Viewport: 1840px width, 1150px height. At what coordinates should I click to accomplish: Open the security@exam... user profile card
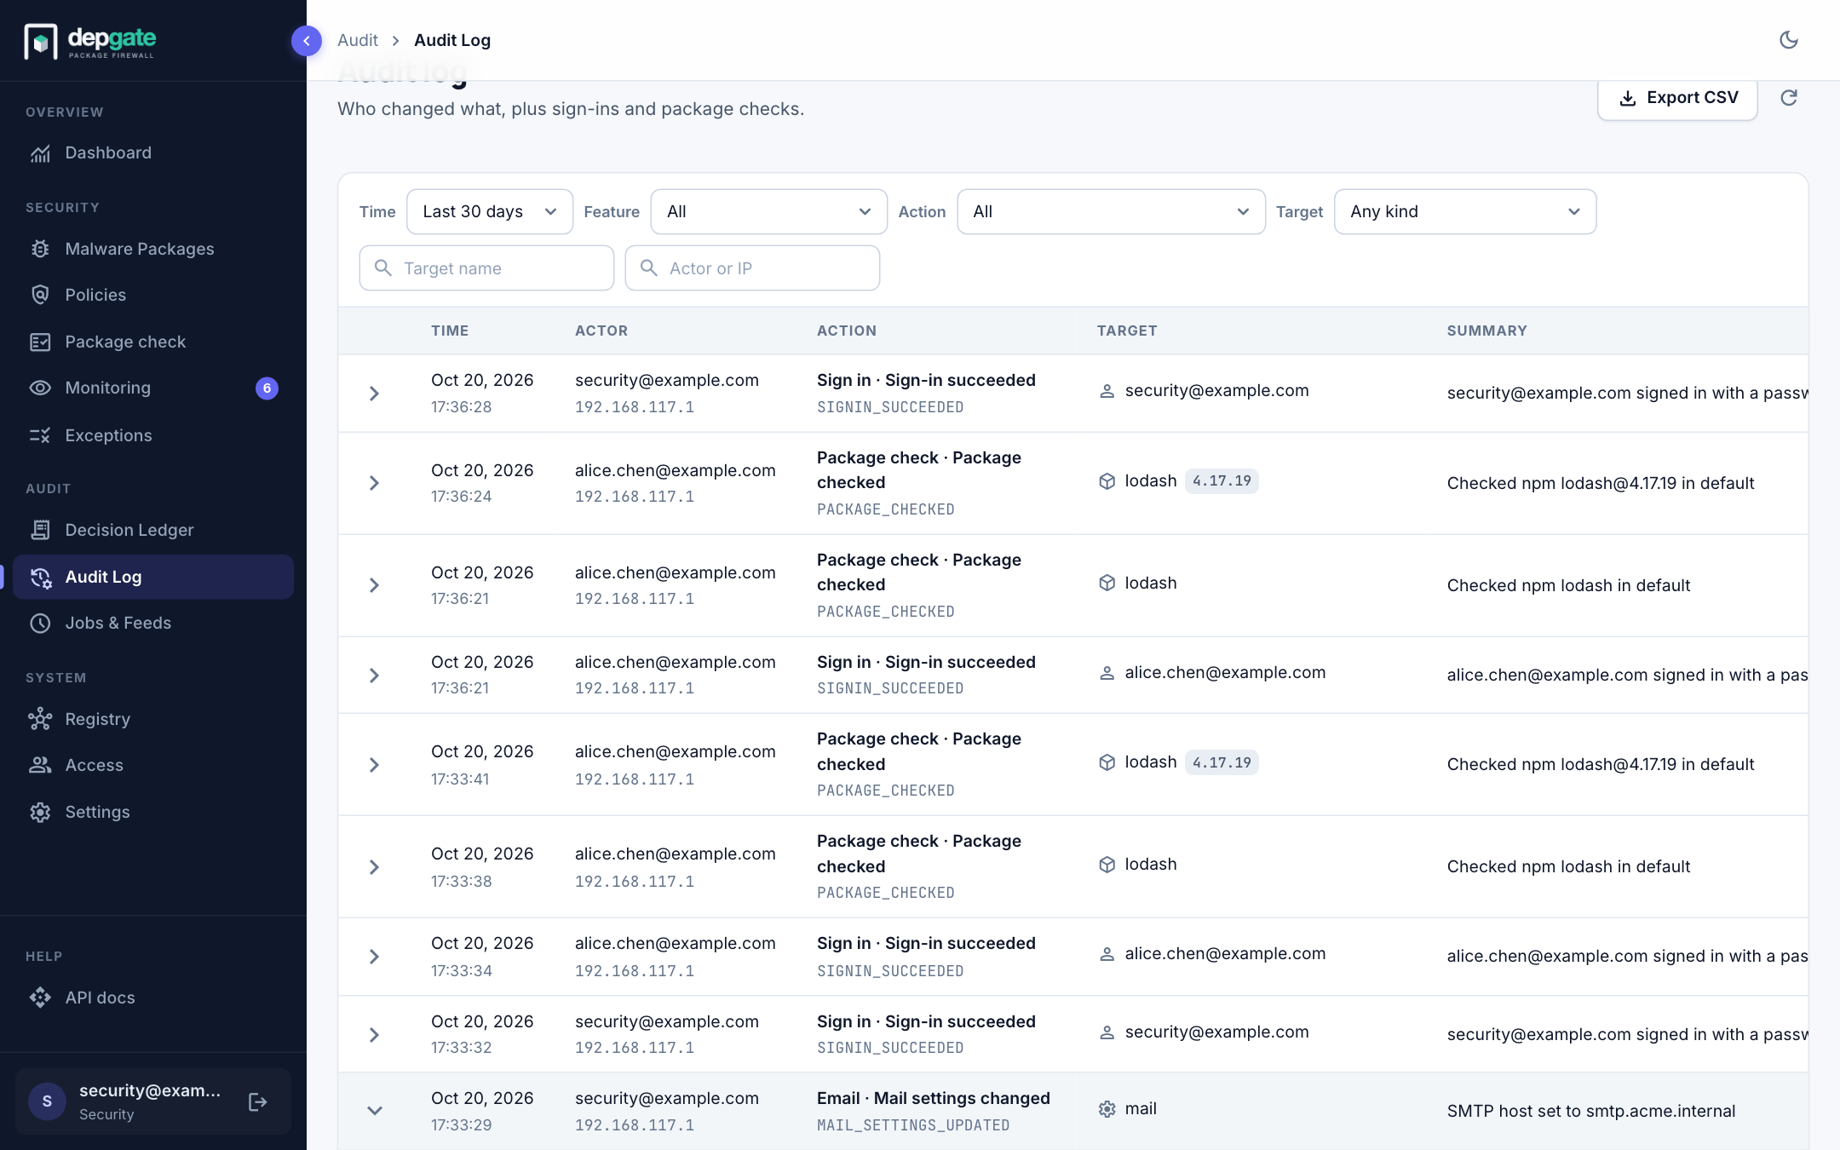(153, 1101)
